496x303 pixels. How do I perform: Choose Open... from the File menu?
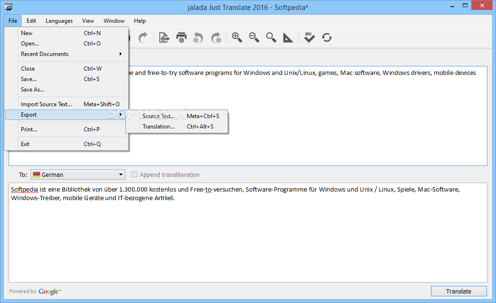67,44
